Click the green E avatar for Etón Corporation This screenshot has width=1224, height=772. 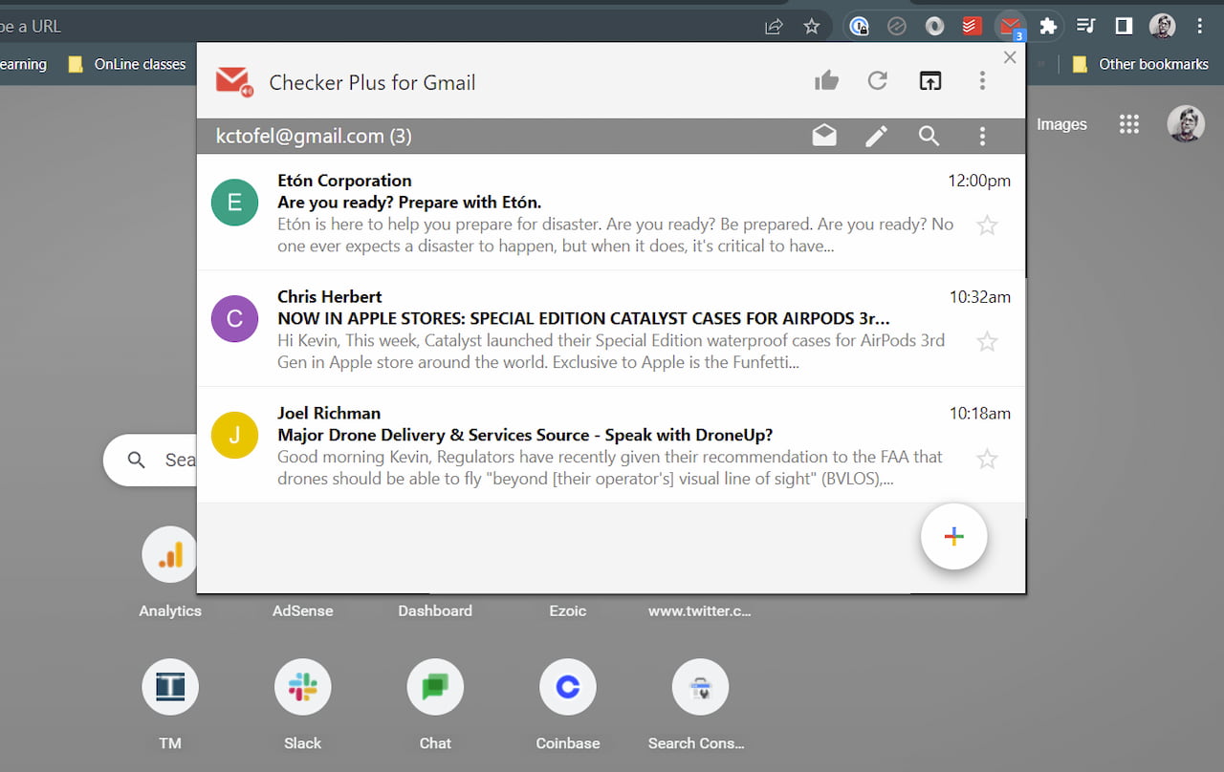click(x=234, y=203)
